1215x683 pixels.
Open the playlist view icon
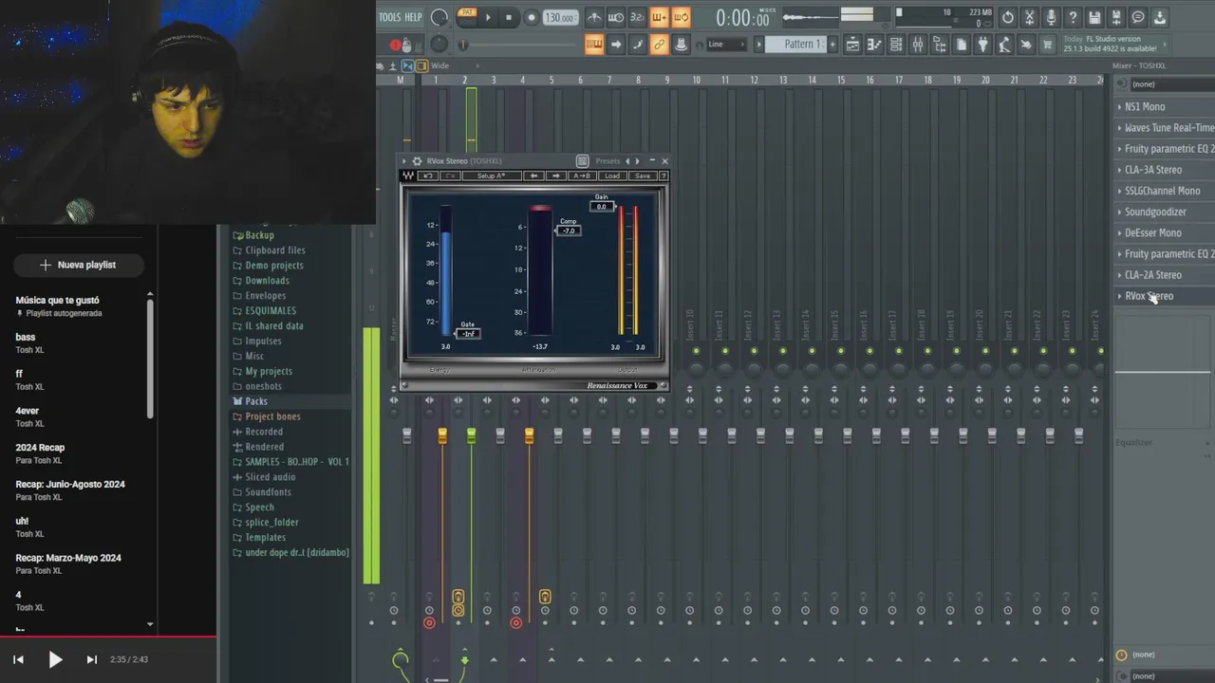pyautogui.click(x=852, y=45)
